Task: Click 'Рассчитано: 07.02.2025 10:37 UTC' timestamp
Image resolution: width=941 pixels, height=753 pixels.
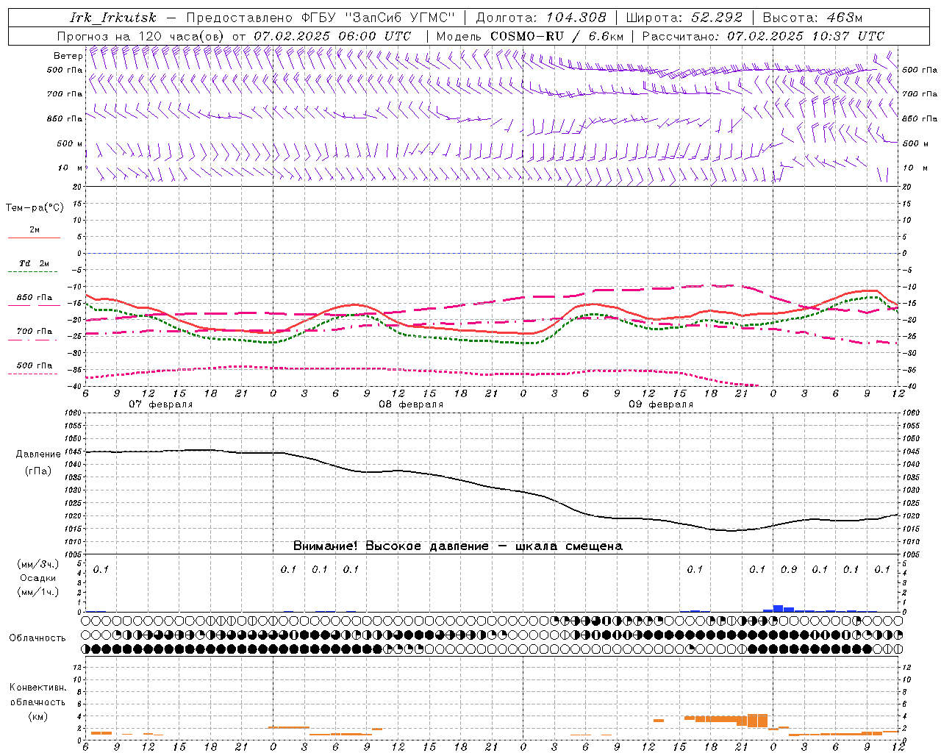Action: pos(763,36)
